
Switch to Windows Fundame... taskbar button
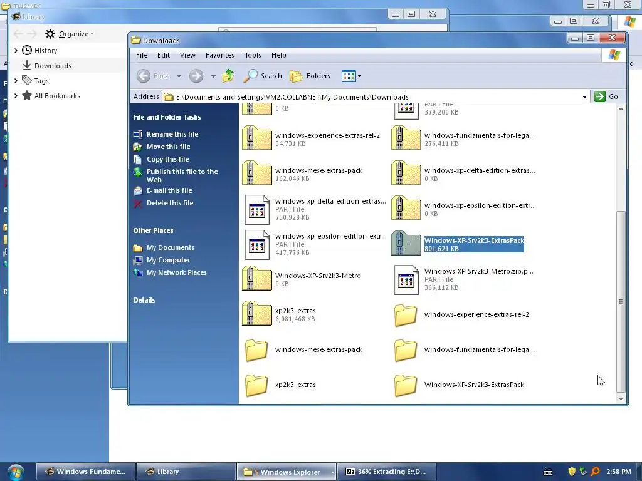[x=85, y=472]
